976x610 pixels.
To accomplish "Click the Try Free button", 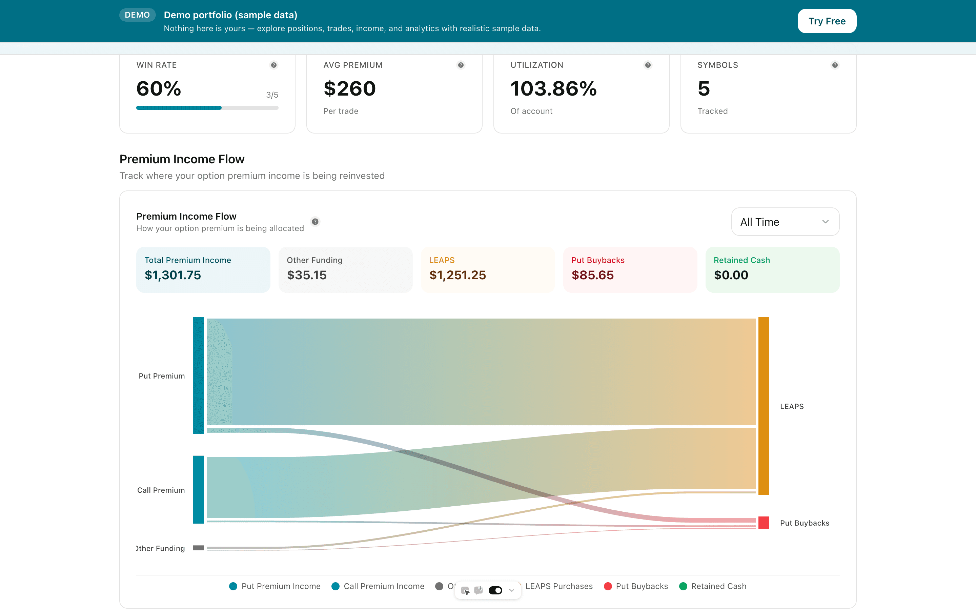I will [x=827, y=21].
